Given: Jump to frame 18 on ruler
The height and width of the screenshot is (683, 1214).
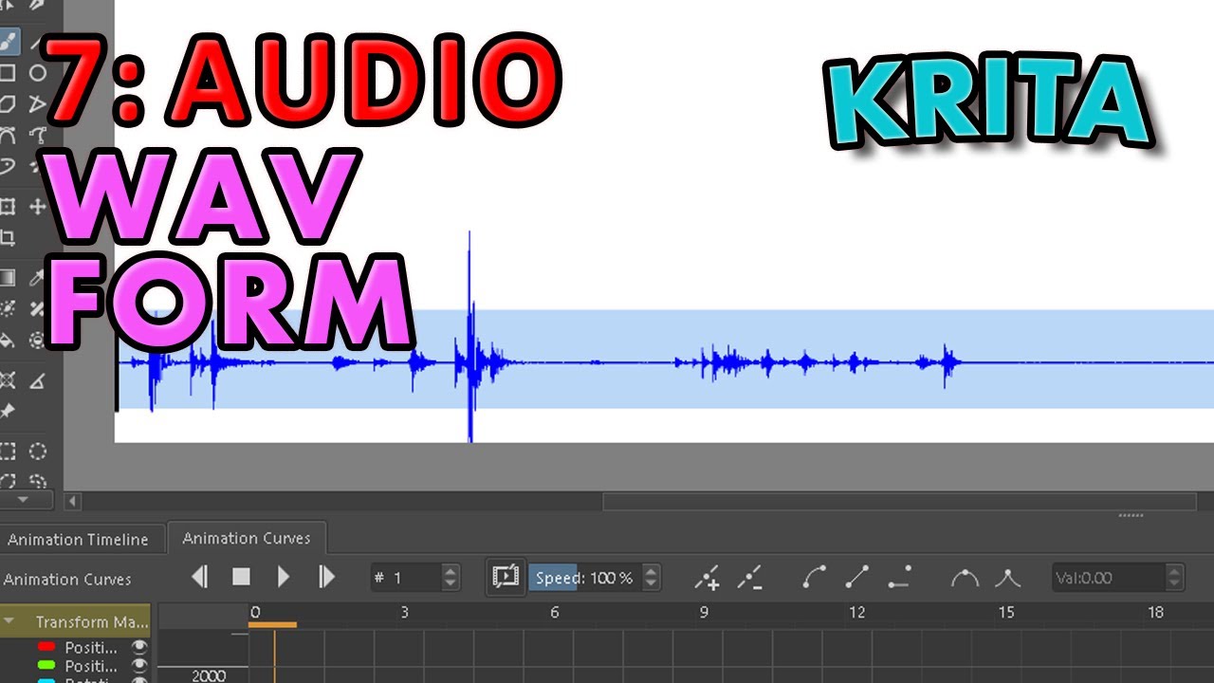Looking at the screenshot, I should pyautogui.click(x=1155, y=612).
